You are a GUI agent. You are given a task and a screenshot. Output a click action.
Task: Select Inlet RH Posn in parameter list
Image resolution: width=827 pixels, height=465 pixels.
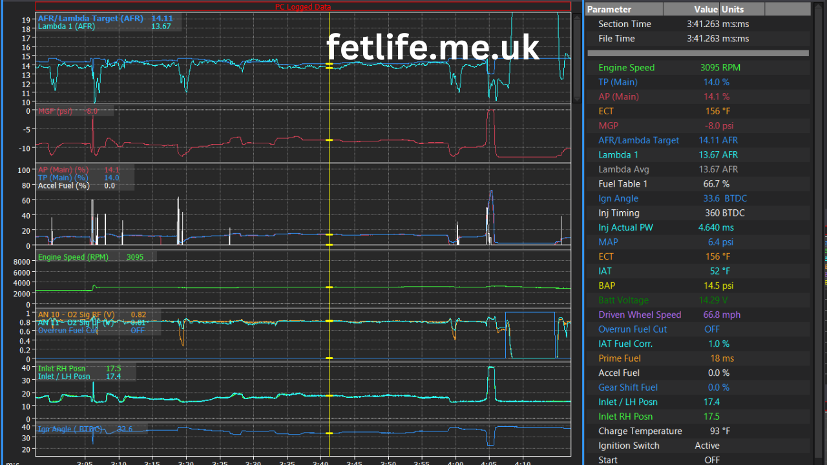698,417
